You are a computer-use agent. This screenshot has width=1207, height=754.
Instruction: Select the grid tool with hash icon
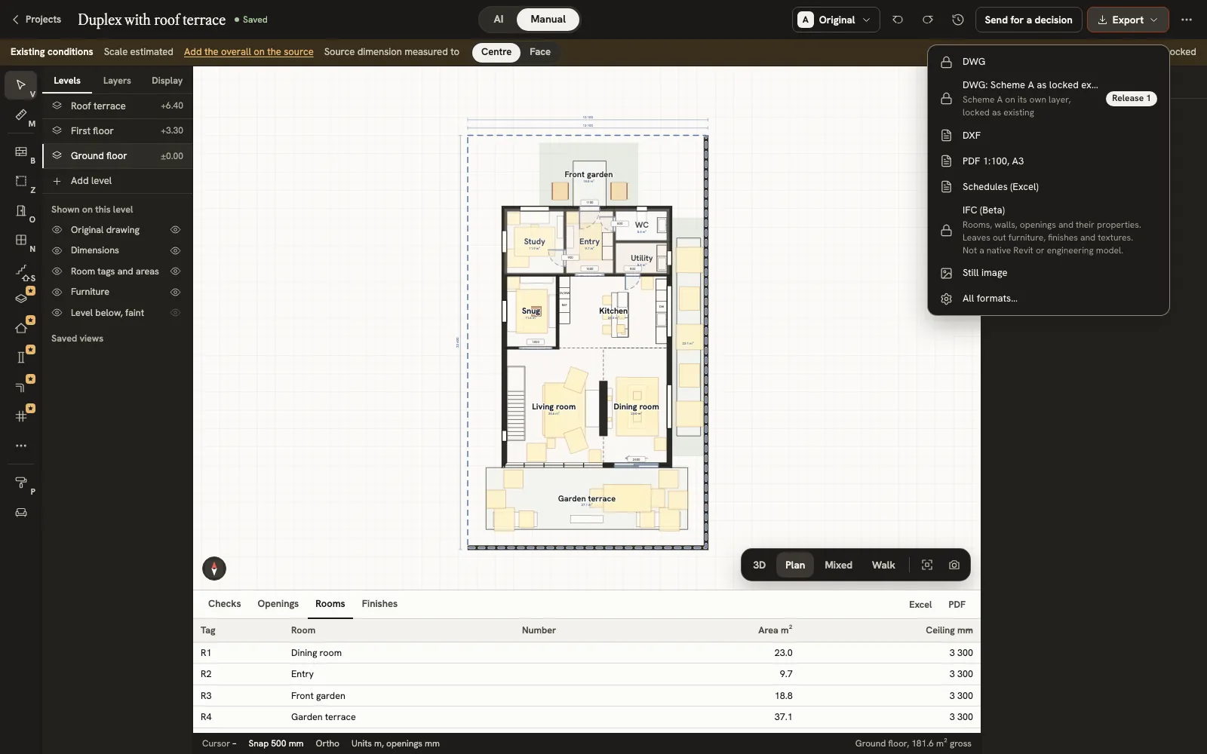21,416
